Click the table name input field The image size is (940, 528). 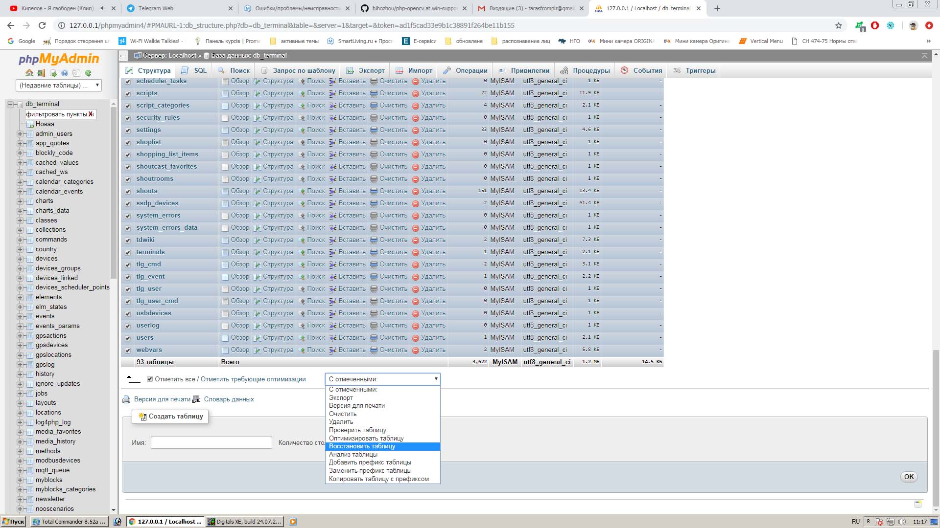pos(211,442)
